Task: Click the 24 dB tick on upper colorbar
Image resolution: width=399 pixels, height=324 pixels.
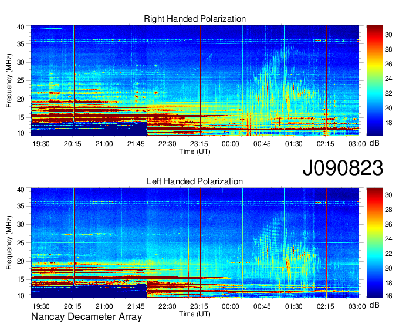Action: coord(388,79)
